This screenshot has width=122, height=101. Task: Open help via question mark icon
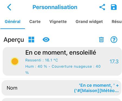(114, 40)
